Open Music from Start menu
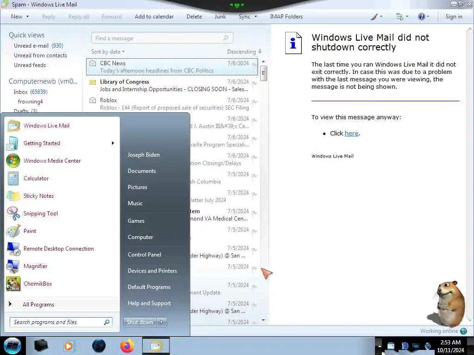 tap(135, 203)
